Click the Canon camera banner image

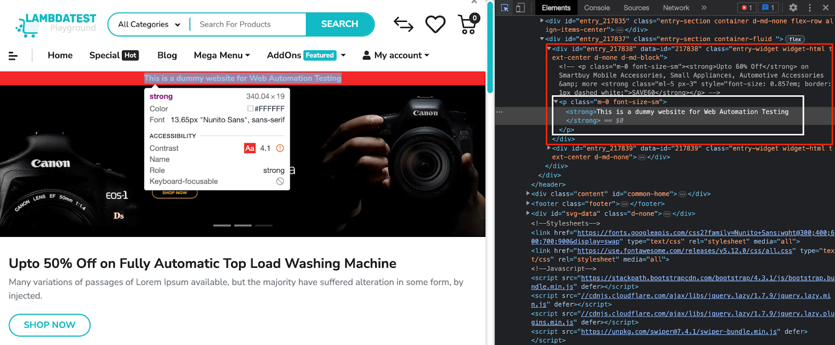pos(243,161)
